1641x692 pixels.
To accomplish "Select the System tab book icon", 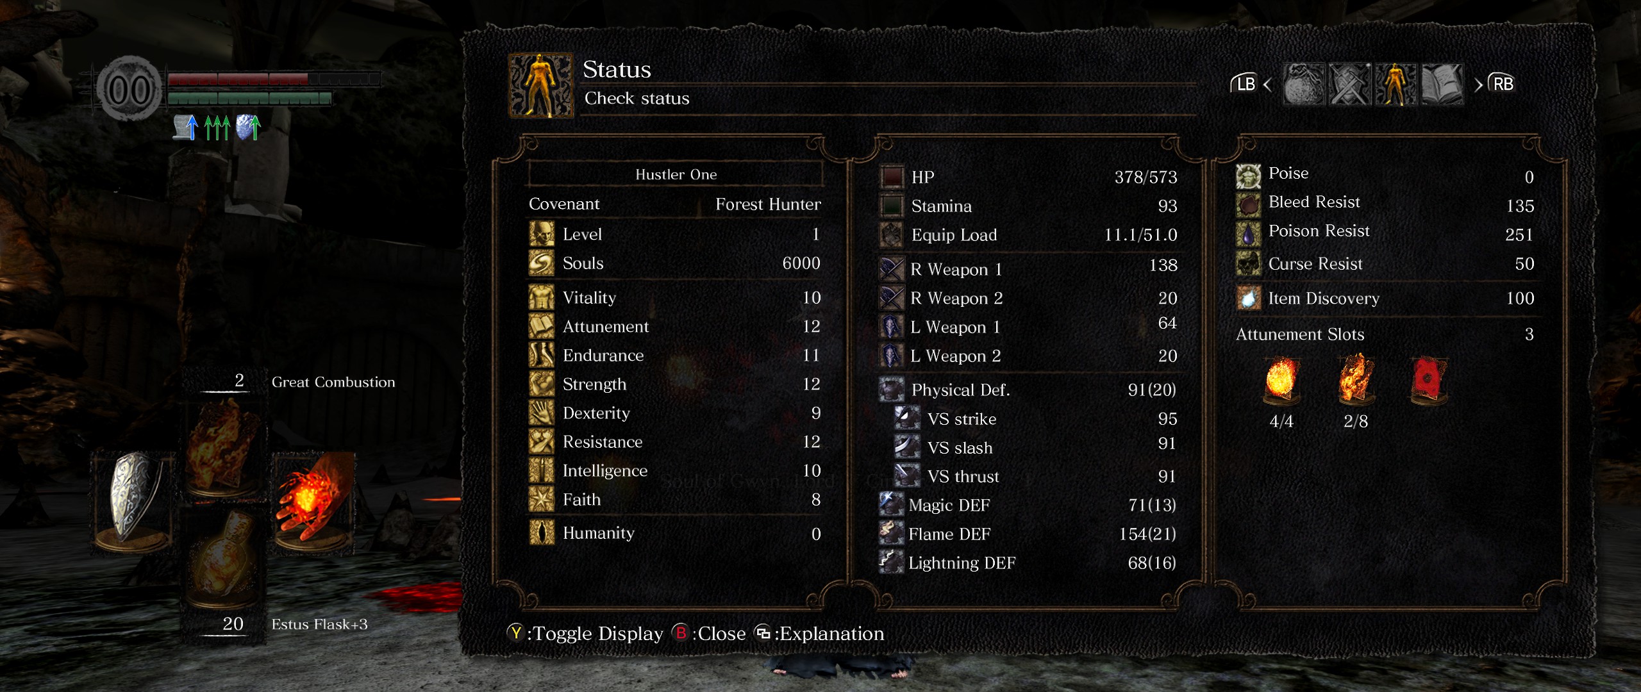I will pyautogui.click(x=1442, y=84).
